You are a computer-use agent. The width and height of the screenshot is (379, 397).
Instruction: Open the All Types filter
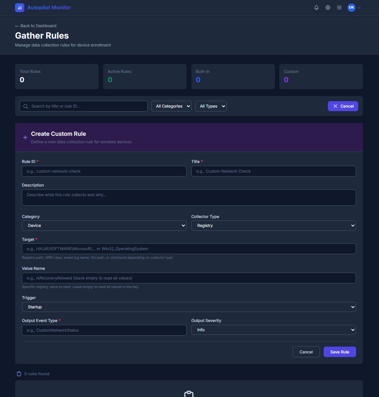pos(211,106)
